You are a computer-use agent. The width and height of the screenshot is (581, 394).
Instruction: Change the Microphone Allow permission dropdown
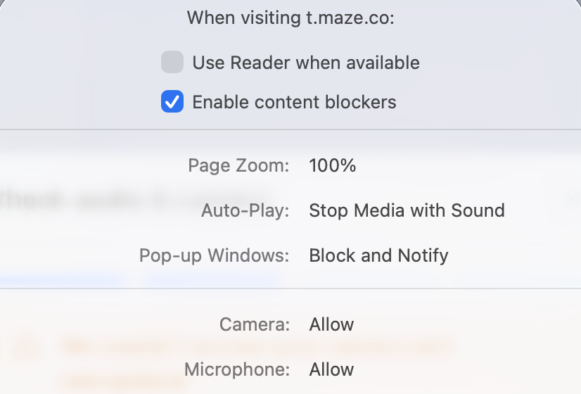(331, 369)
